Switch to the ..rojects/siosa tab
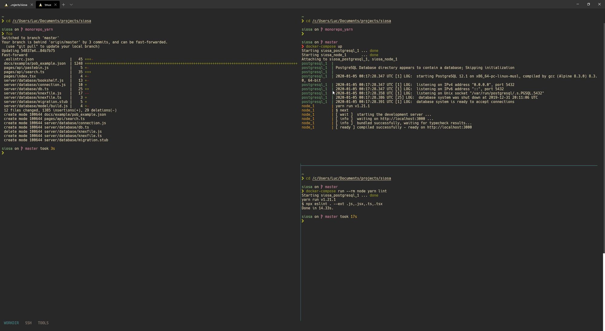 (18, 5)
